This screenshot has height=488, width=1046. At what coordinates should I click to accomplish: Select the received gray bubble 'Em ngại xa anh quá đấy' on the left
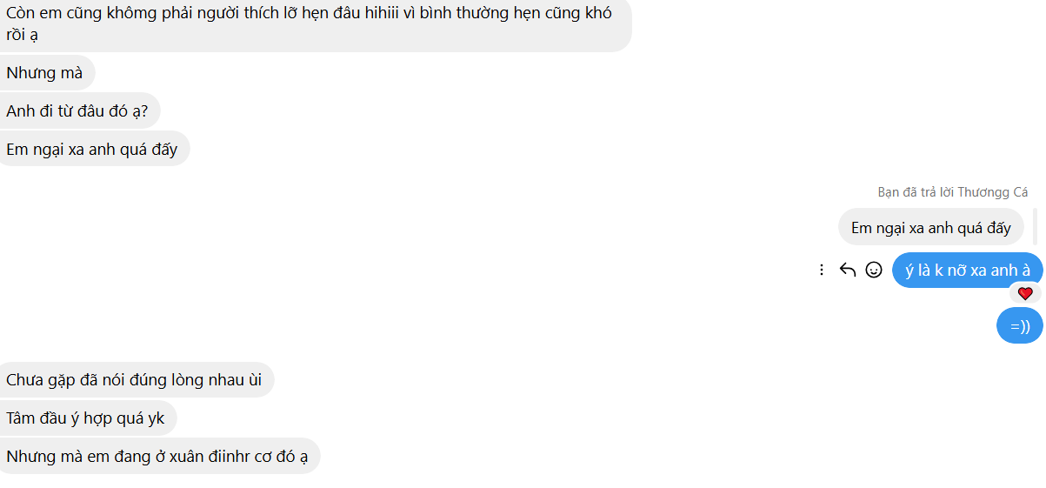(94, 149)
